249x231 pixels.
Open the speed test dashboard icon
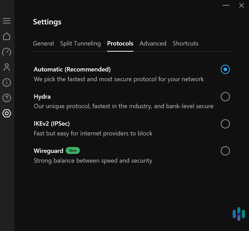[x=7, y=52]
